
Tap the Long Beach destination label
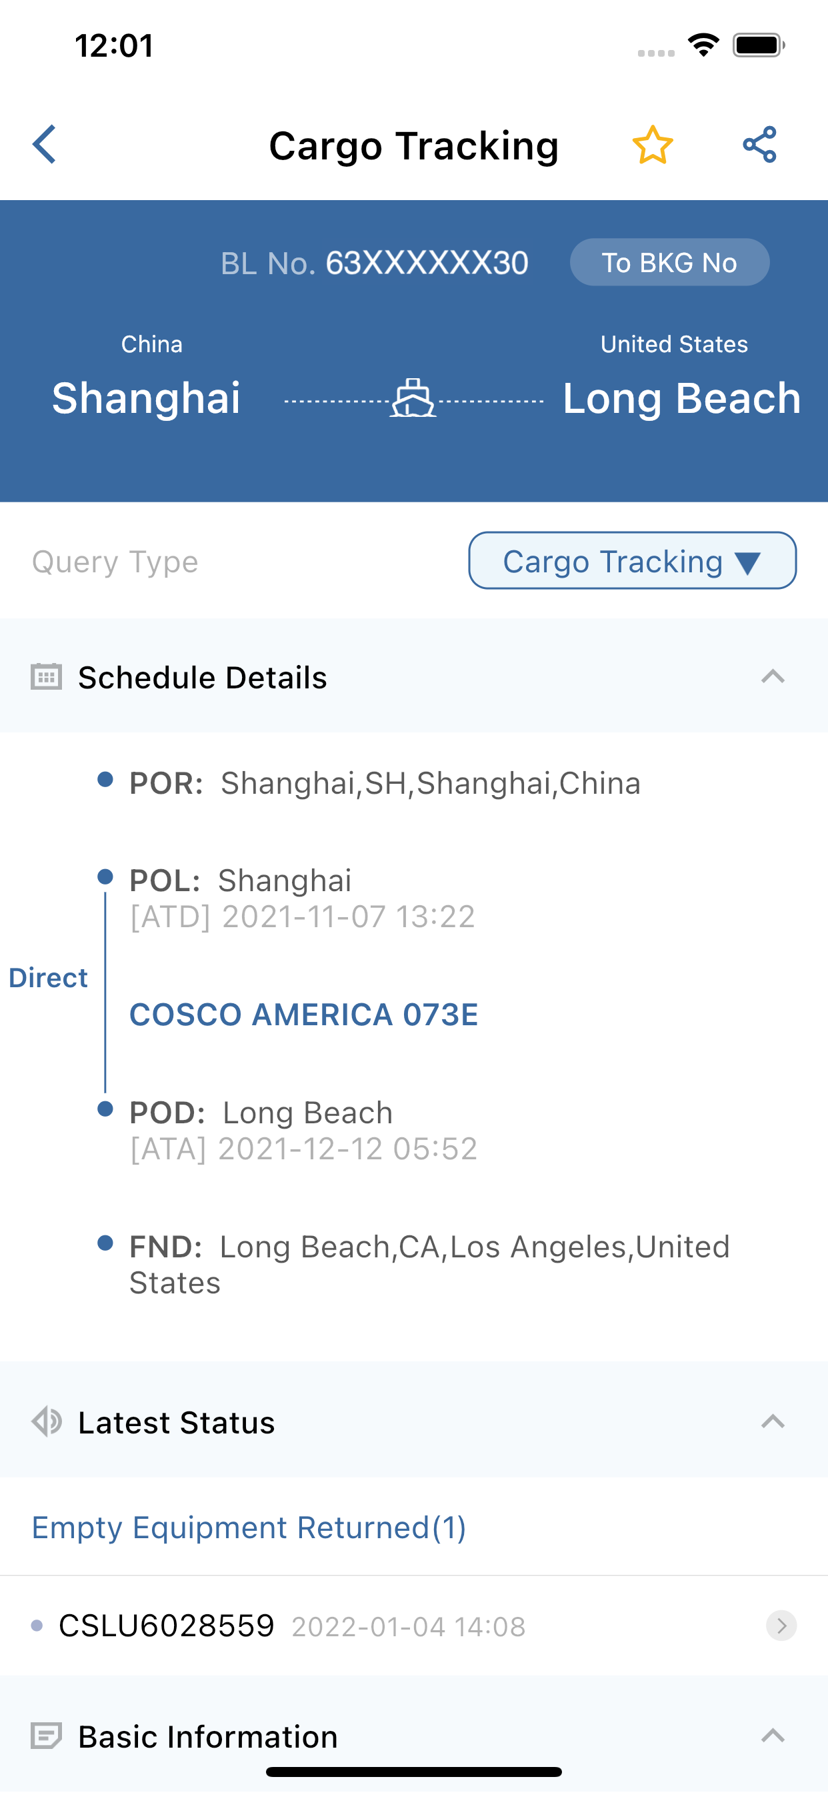pos(681,399)
